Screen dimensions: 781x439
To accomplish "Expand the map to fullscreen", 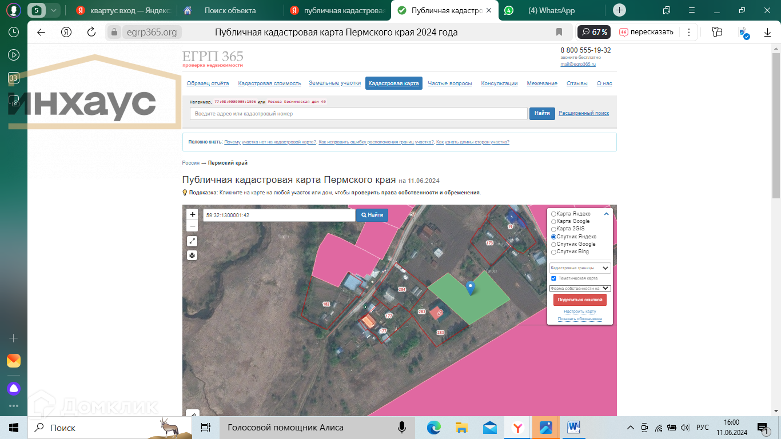I will click(193, 241).
